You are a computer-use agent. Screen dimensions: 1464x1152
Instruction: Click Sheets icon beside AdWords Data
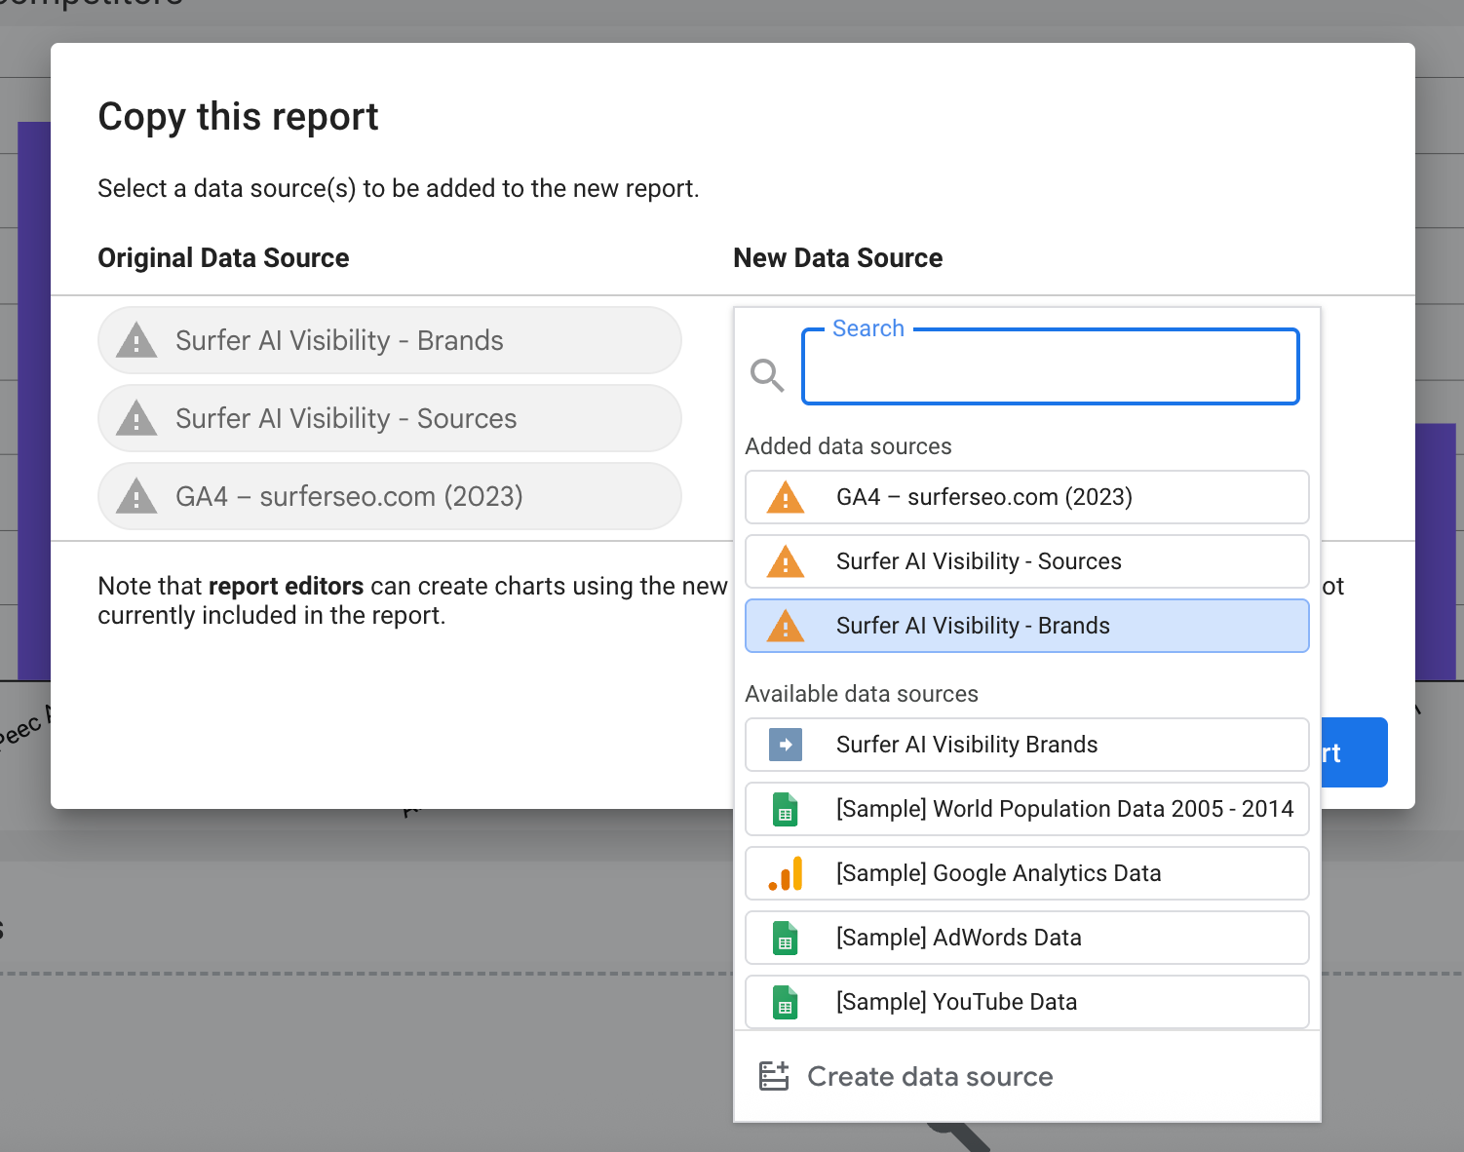click(x=786, y=938)
